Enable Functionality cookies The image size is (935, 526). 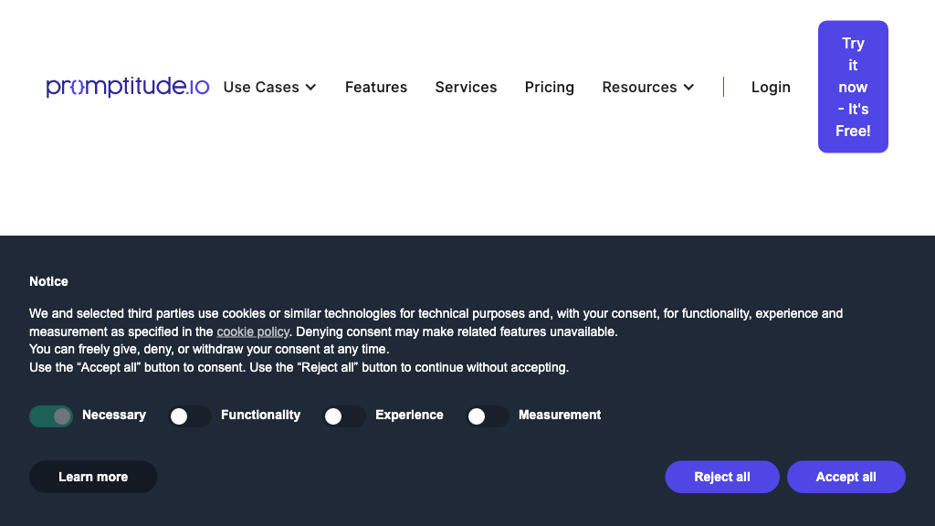(x=190, y=416)
